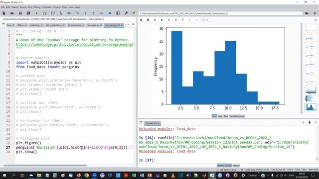Select the IPython console tab
The width and height of the screenshot is (319, 179).
click(x=224, y=166)
